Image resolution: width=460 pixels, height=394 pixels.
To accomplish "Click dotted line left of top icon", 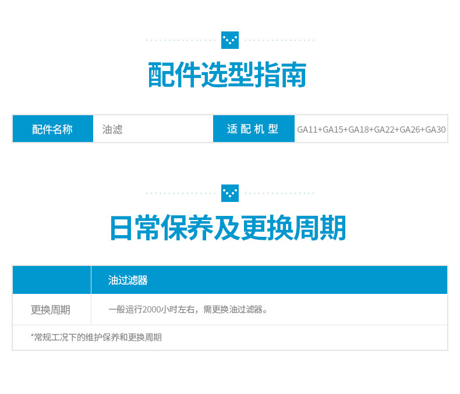I will pyautogui.click(x=181, y=40).
